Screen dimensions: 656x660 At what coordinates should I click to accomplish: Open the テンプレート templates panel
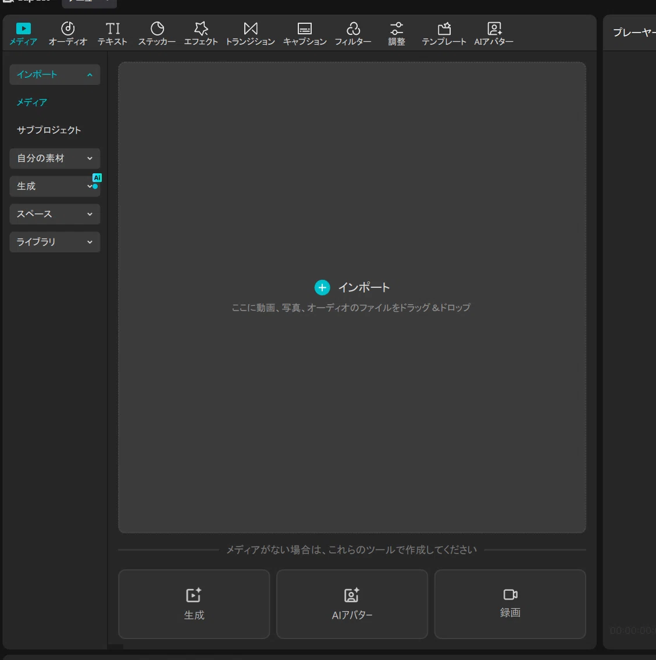444,34
